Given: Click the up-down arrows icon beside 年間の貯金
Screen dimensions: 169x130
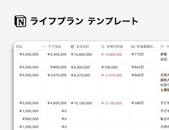Looking at the screenshot, I should coord(103,47).
